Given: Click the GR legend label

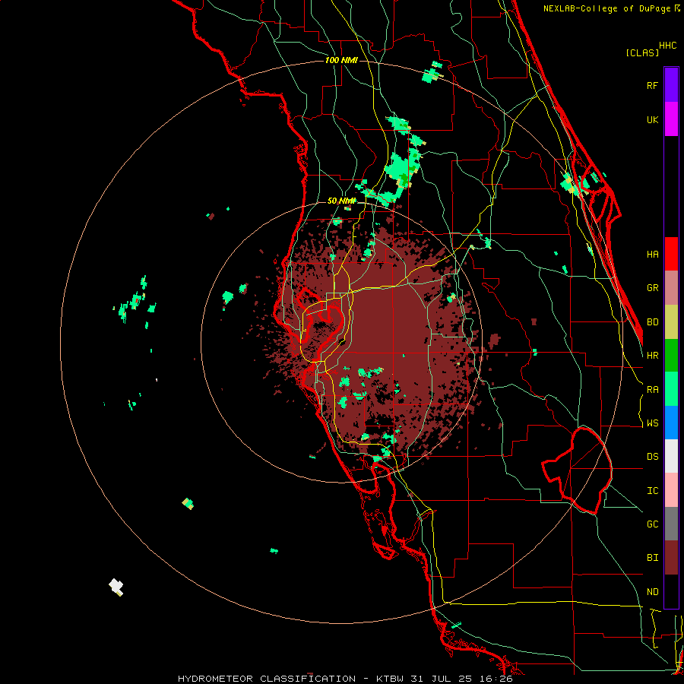Looking at the screenshot, I should [652, 288].
